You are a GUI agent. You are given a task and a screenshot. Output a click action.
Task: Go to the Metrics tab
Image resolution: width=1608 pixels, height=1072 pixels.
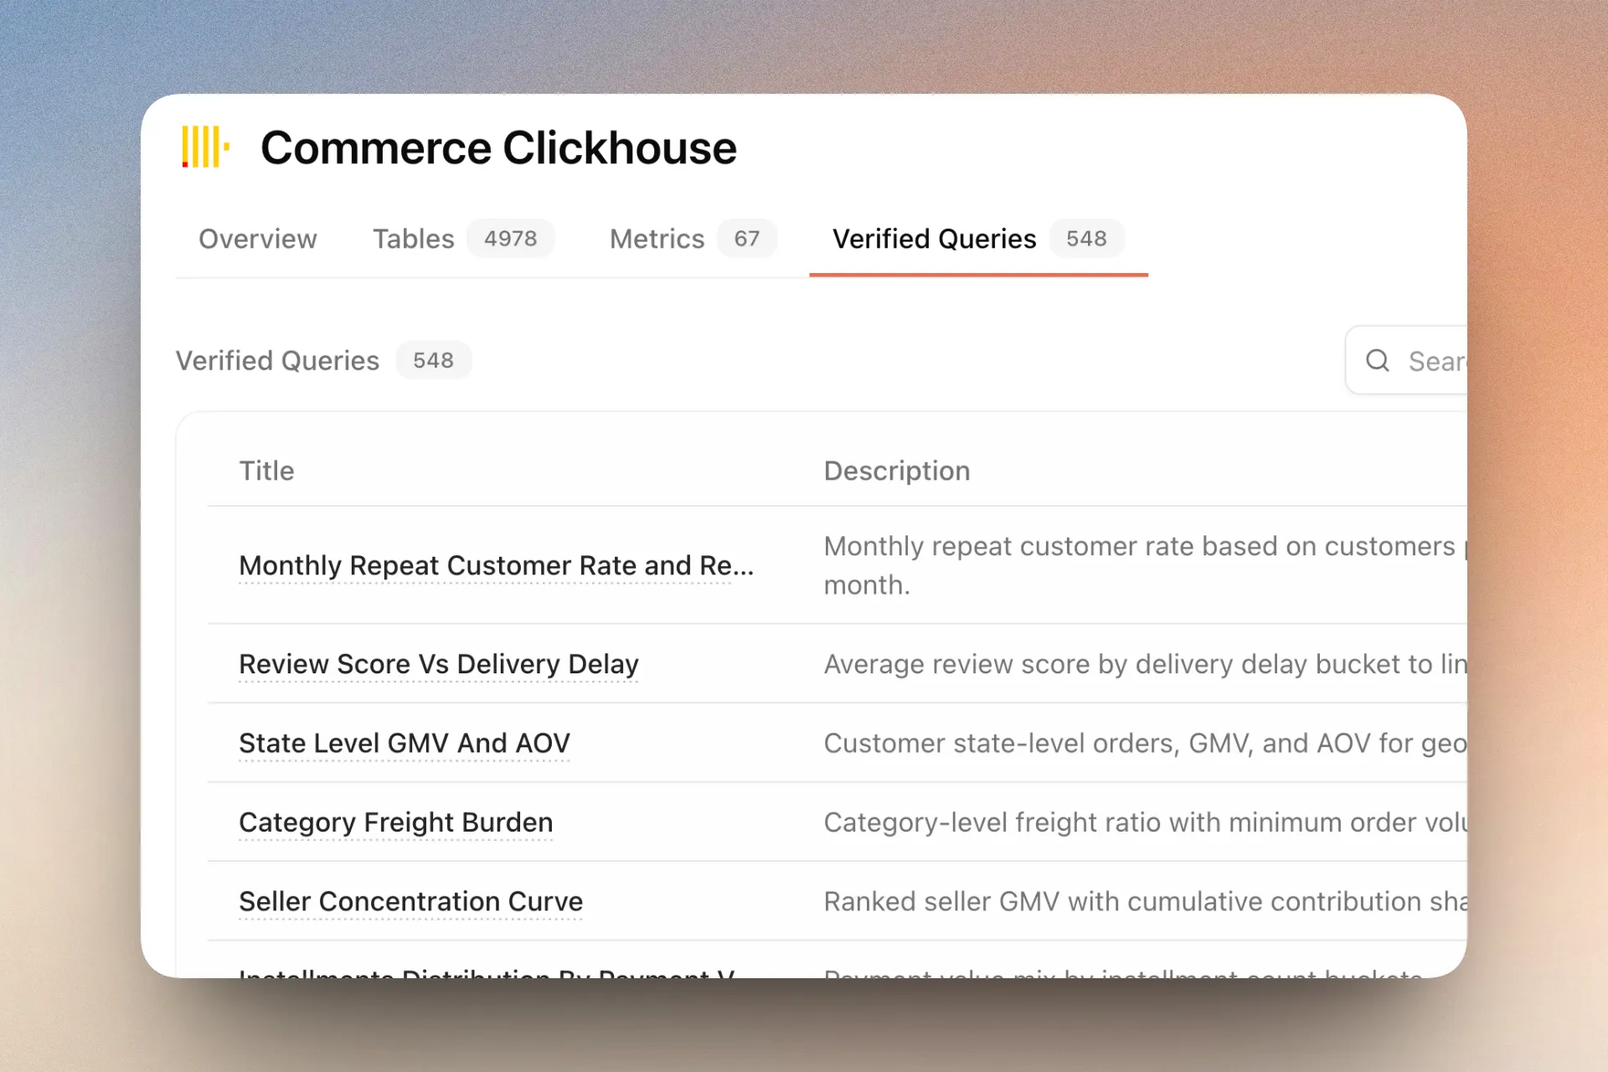click(693, 239)
